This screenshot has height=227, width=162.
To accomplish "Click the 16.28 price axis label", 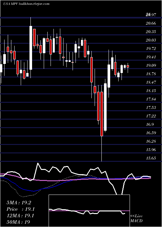I will [x=151, y=141].
